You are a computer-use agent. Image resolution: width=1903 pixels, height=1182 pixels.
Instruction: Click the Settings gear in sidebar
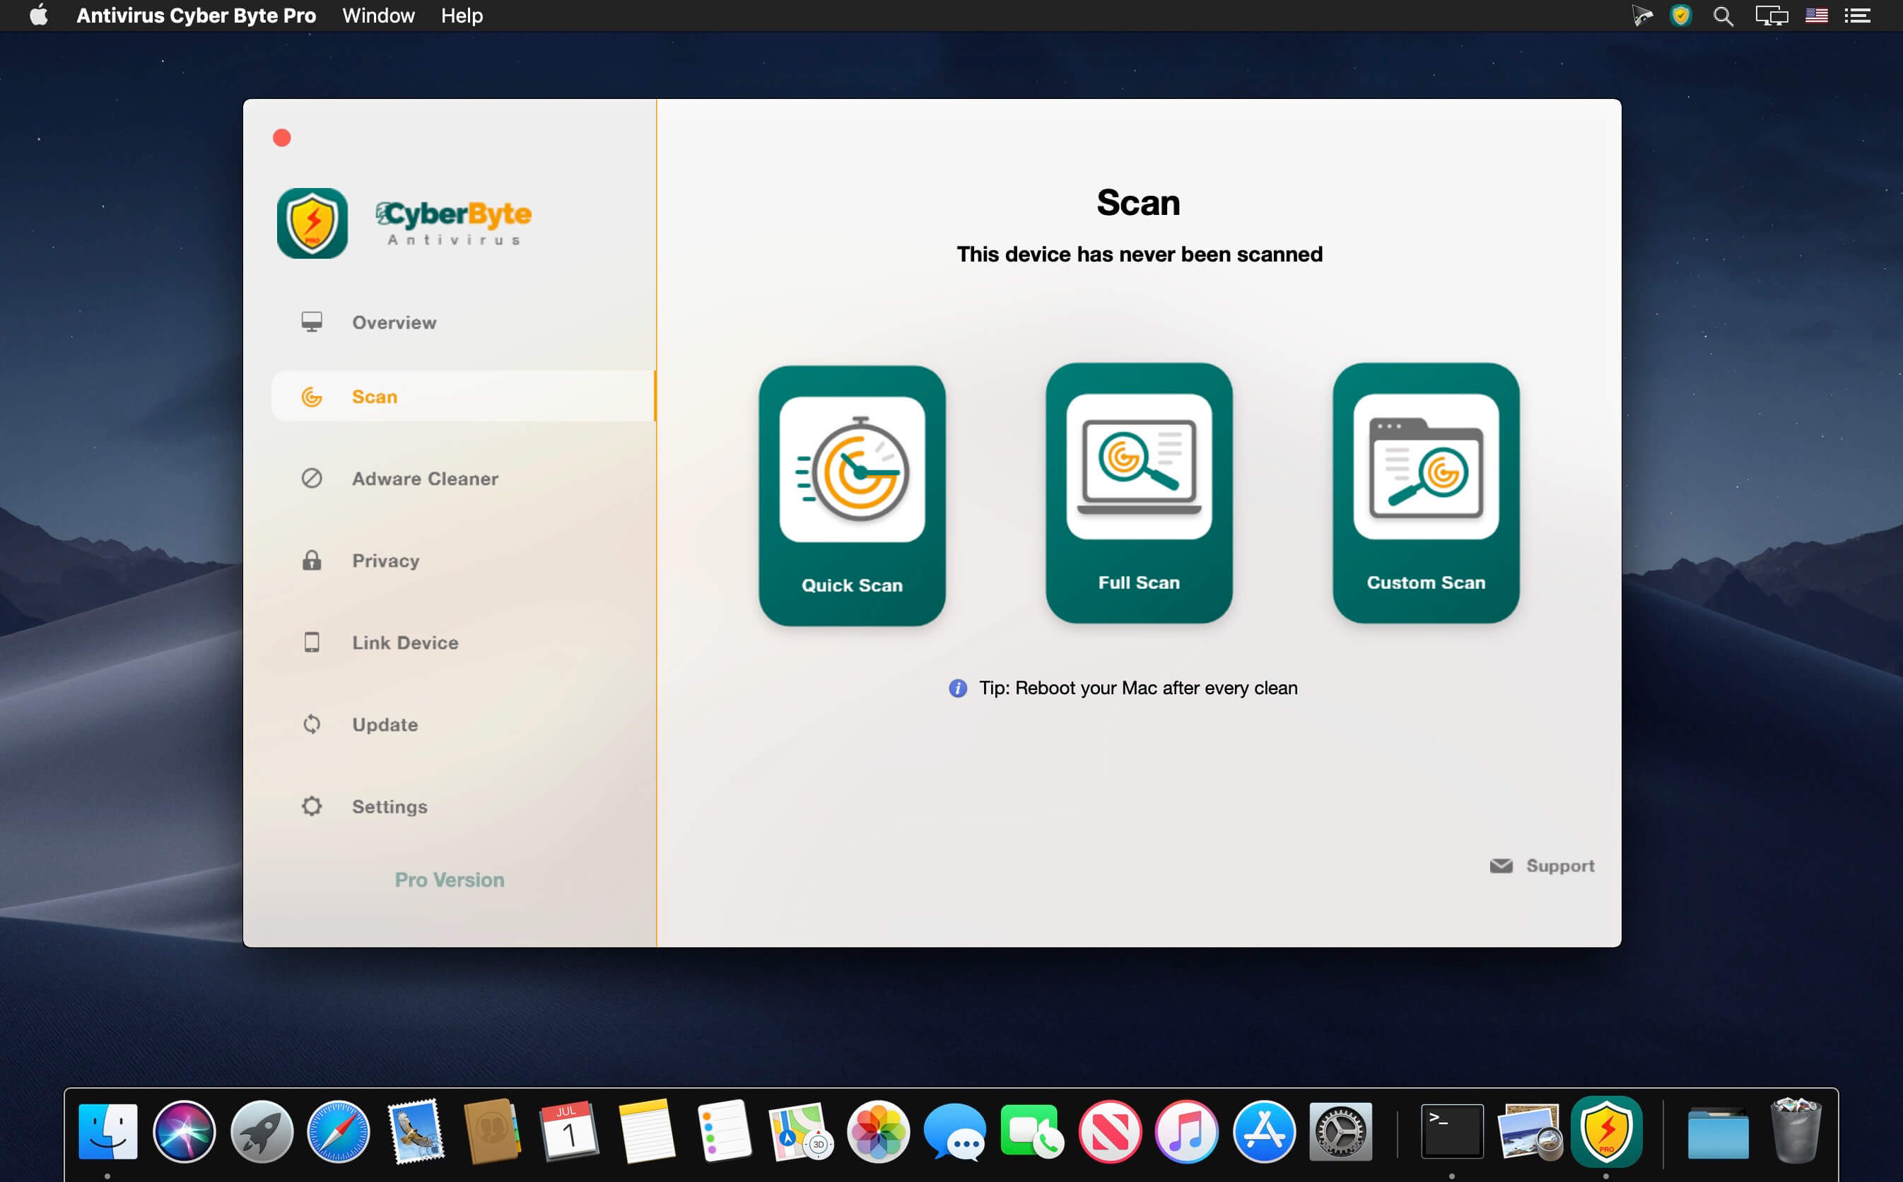coord(312,806)
